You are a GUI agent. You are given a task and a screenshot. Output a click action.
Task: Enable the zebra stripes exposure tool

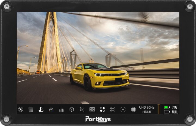point(31,109)
